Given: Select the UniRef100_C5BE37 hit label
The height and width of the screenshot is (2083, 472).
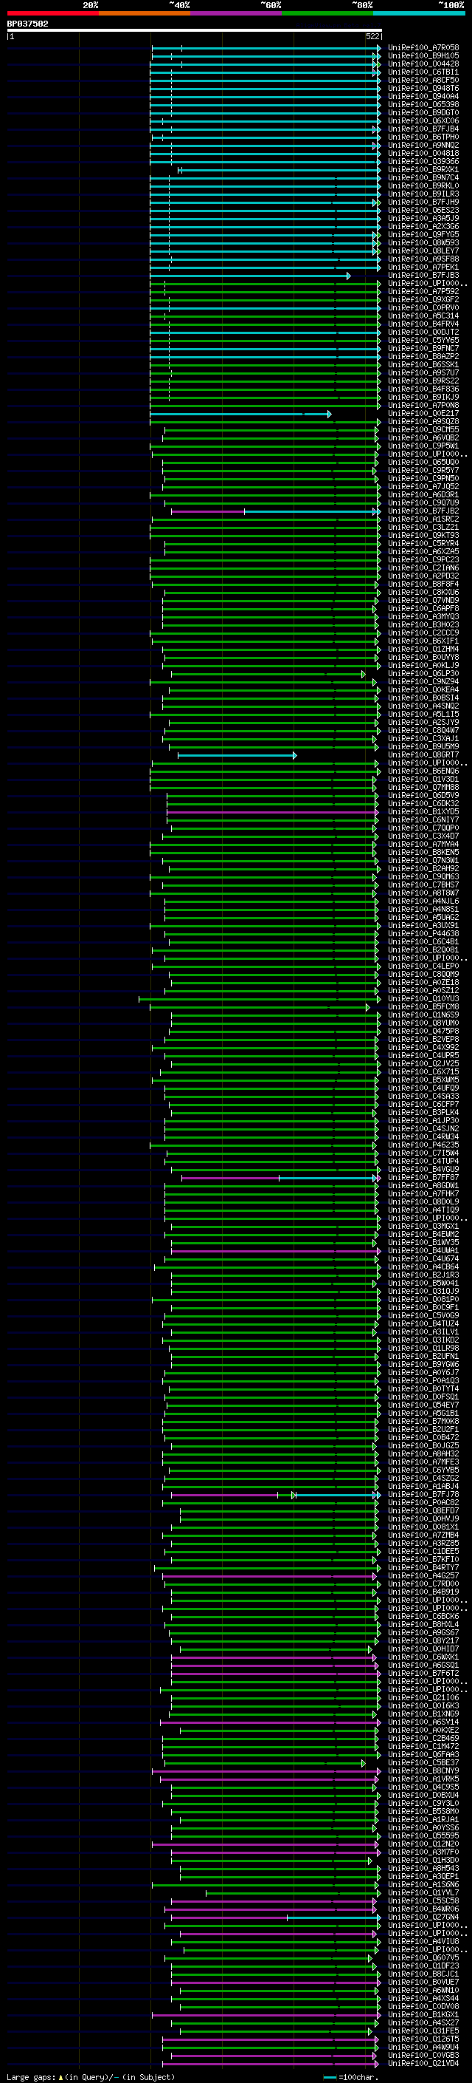Looking at the screenshot, I should pos(423,1763).
